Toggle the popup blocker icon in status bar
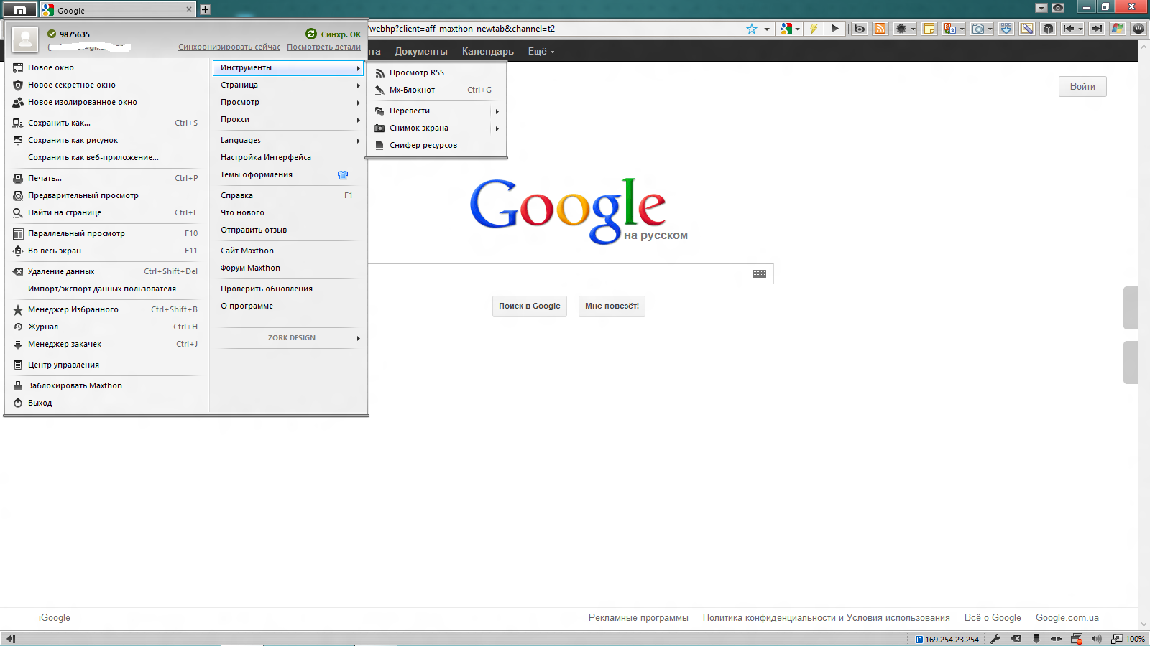The image size is (1150, 646). coord(1076,638)
